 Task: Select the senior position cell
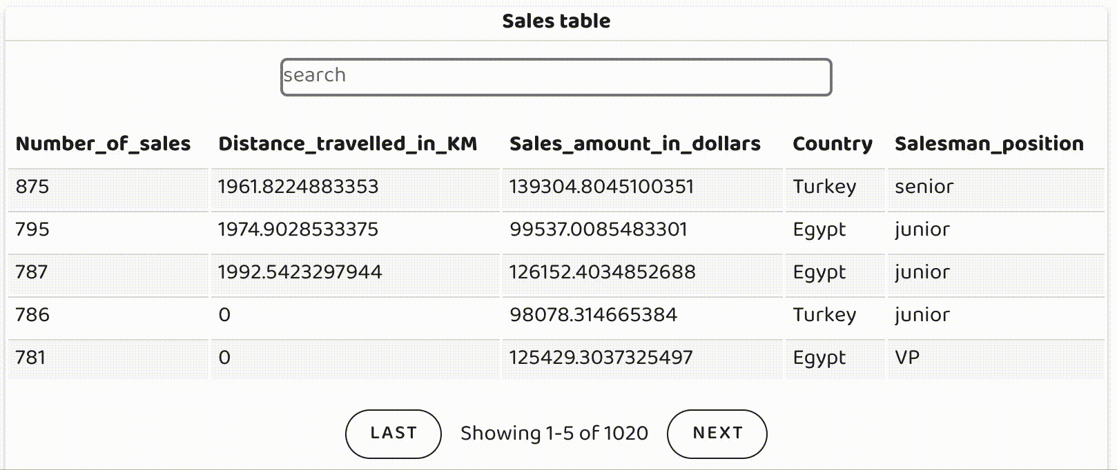click(x=924, y=187)
